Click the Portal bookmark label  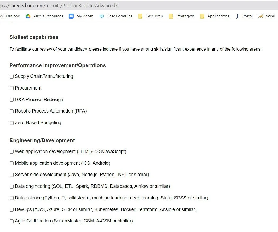pos(247,16)
